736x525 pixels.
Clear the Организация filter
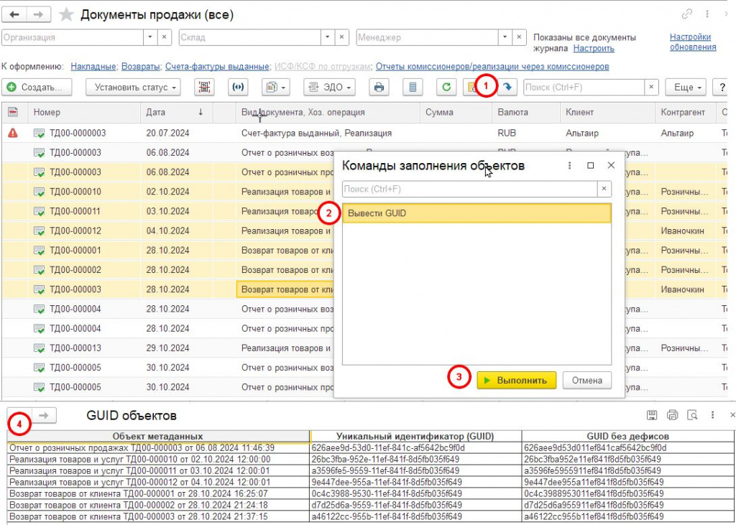(165, 37)
